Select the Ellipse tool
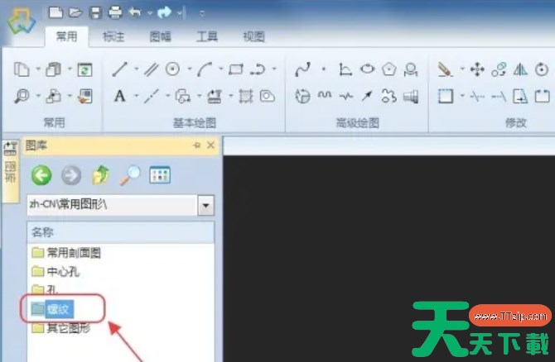 point(368,68)
